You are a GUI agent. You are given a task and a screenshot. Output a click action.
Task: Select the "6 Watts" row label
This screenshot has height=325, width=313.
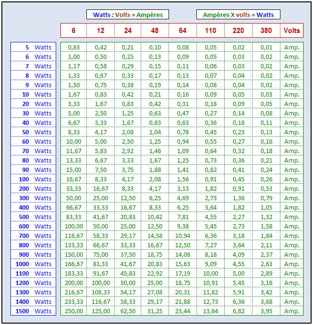tap(33, 57)
